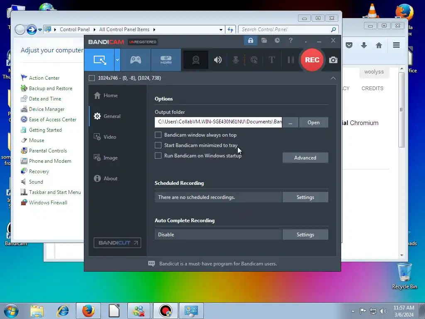Enable Bandicam window always on top
This screenshot has height=319, width=425.
(158, 135)
